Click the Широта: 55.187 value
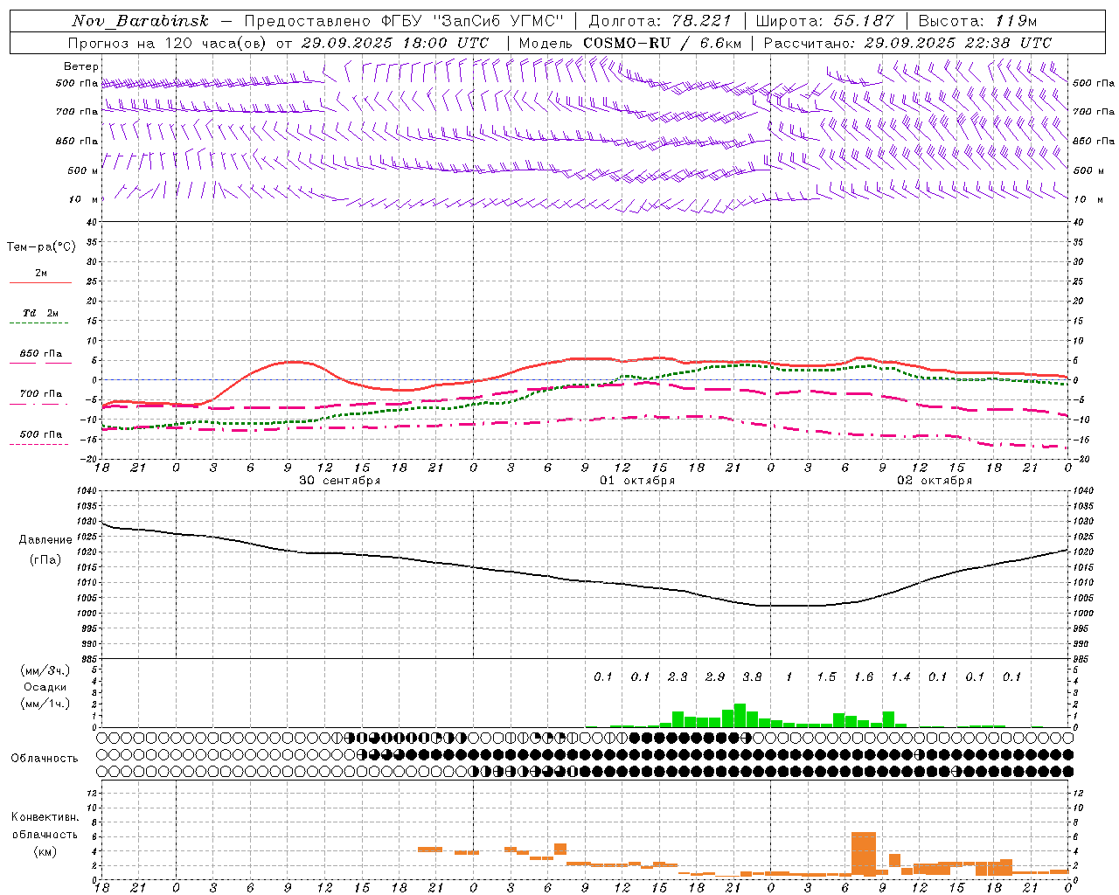1119x895 pixels. tap(825, 21)
